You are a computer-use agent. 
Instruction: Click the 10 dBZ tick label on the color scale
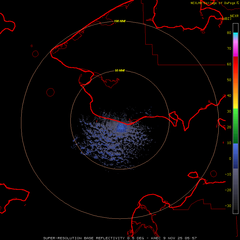click(x=229, y=143)
